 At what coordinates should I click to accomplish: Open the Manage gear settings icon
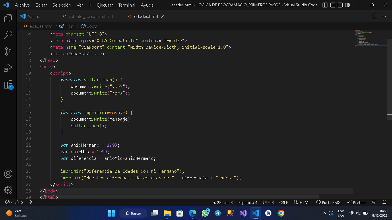8,190
